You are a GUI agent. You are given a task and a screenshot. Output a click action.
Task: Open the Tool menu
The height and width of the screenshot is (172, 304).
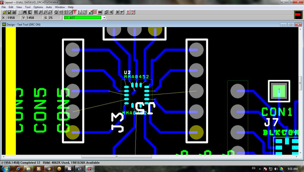click(x=28, y=7)
